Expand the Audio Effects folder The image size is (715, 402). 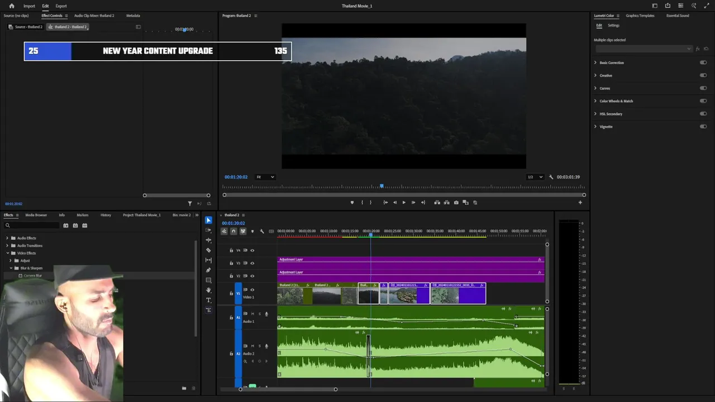point(7,238)
